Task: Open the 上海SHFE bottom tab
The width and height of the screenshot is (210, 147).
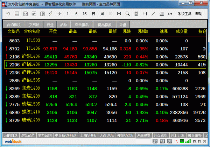Action: click(89, 135)
